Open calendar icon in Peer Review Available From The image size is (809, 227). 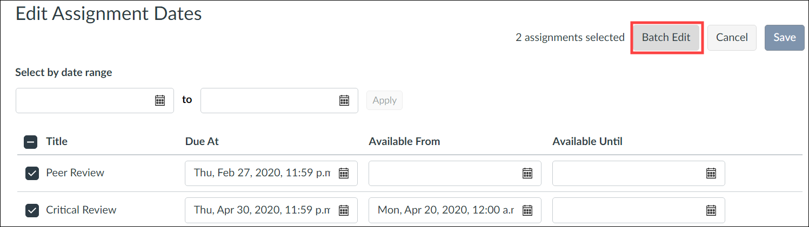(527, 173)
